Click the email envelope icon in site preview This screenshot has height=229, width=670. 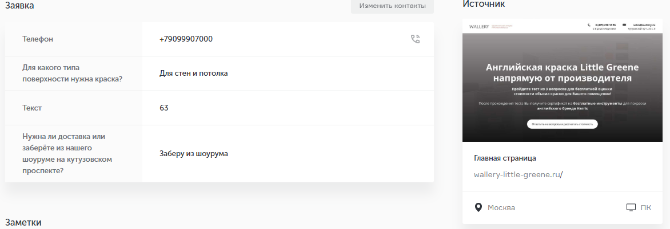coord(624,25)
